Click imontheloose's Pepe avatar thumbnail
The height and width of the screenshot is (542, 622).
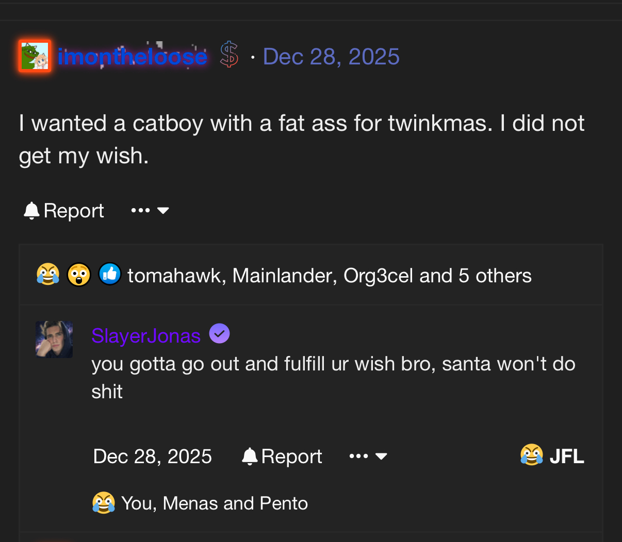point(35,56)
